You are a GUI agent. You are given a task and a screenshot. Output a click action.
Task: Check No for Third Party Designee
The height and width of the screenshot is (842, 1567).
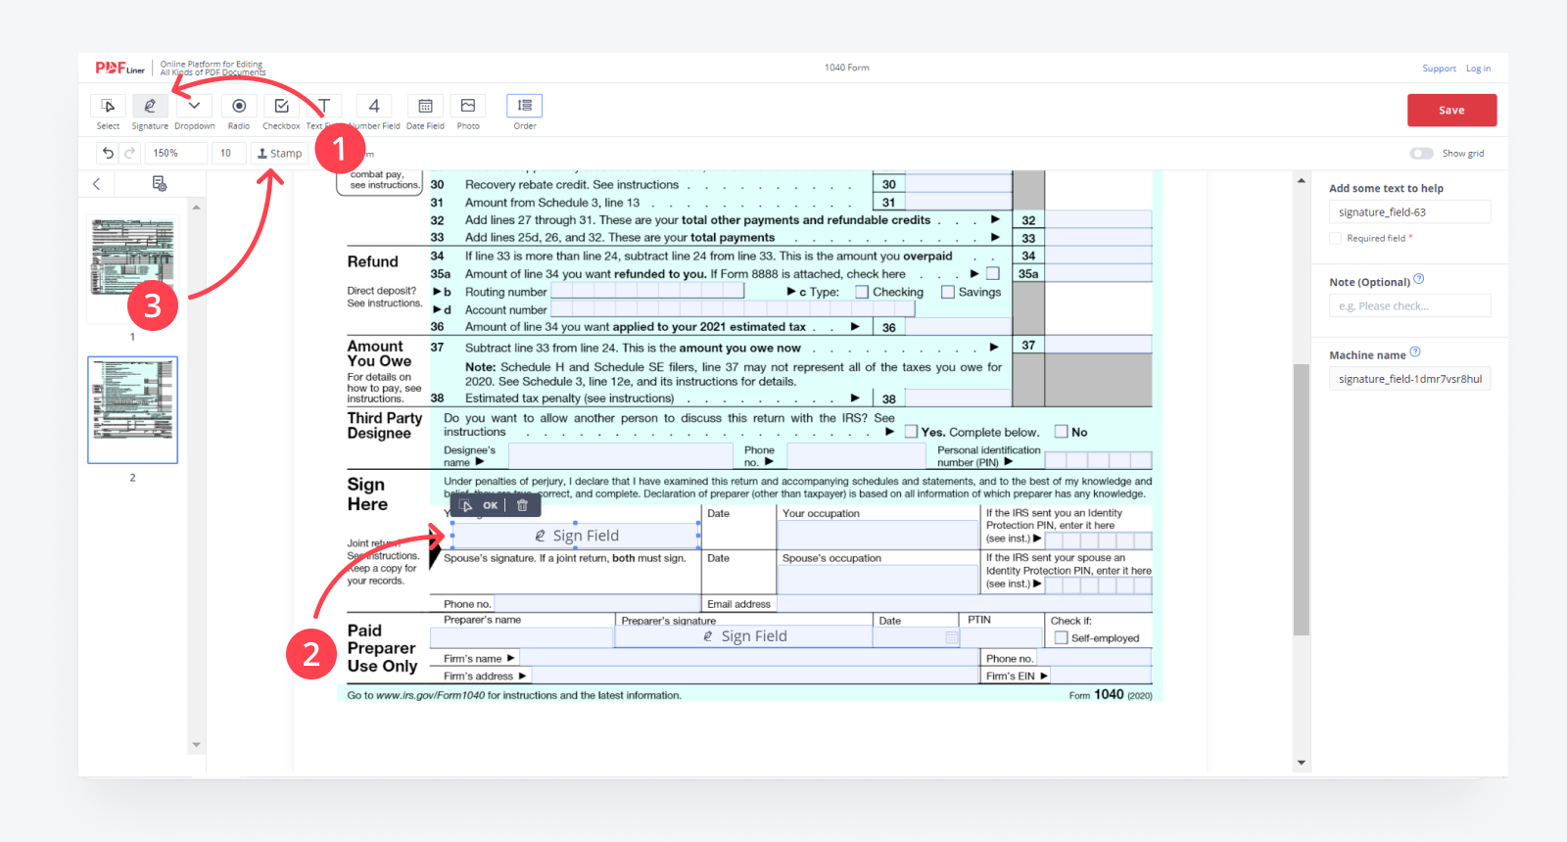click(x=1062, y=432)
